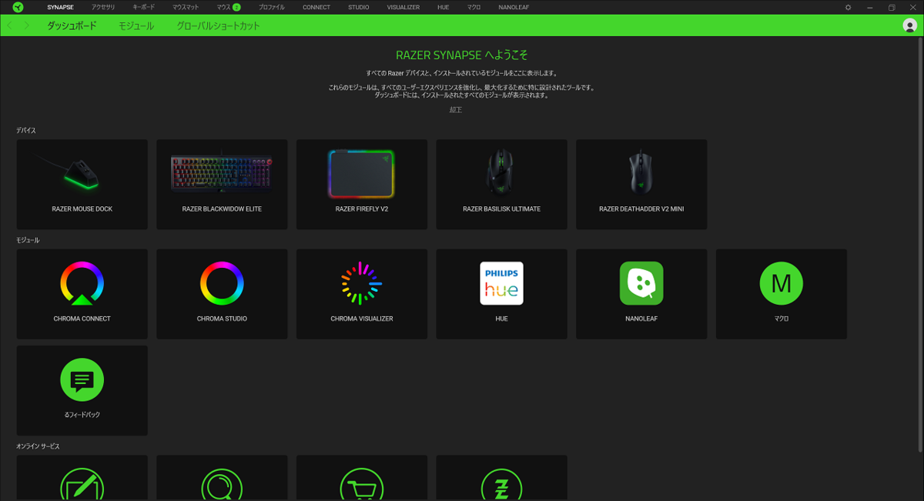Open the マウス tab
This screenshot has width=924, height=501.
(223, 7)
